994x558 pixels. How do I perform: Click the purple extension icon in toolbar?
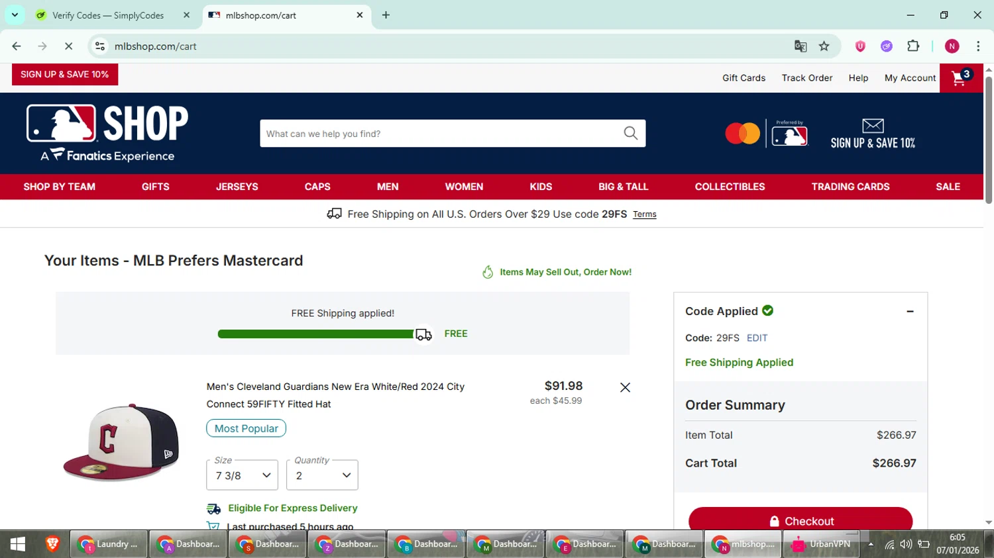pyautogui.click(x=887, y=46)
